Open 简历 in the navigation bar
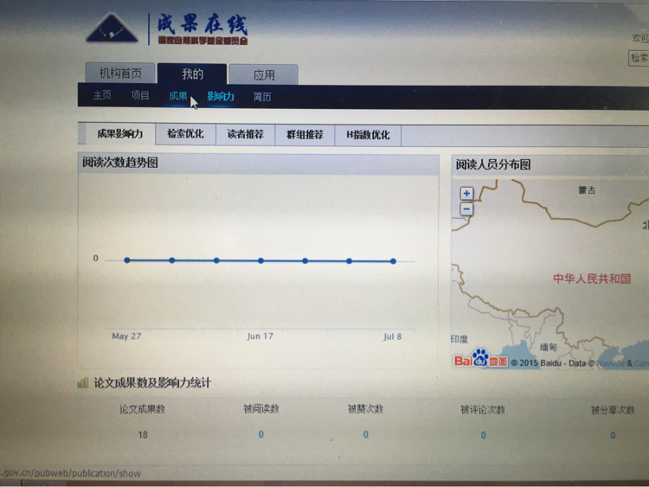The height and width of the screenshot is (487, 649). click(262, 97)
